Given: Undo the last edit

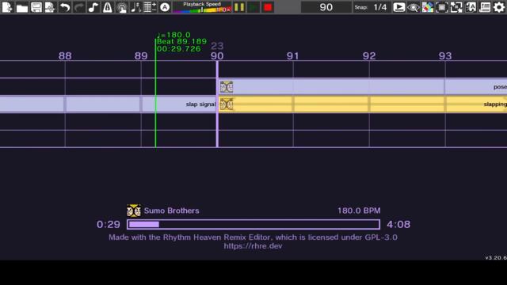Looking at the screenshot, I should click(64, 7).
